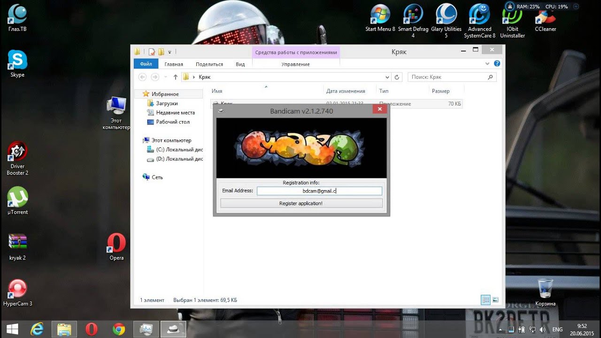601x338 pixels.
Task: Open Explorer help question mark icon
Action: (497, 63)
